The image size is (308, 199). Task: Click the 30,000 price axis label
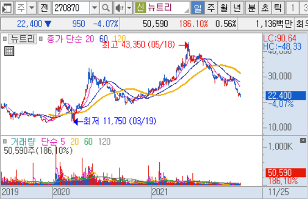(280, 76)
